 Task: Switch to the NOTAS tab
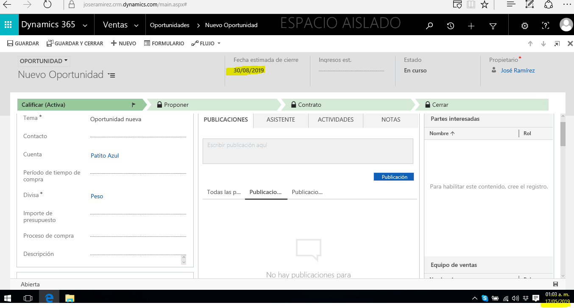(x=390, y=119)
